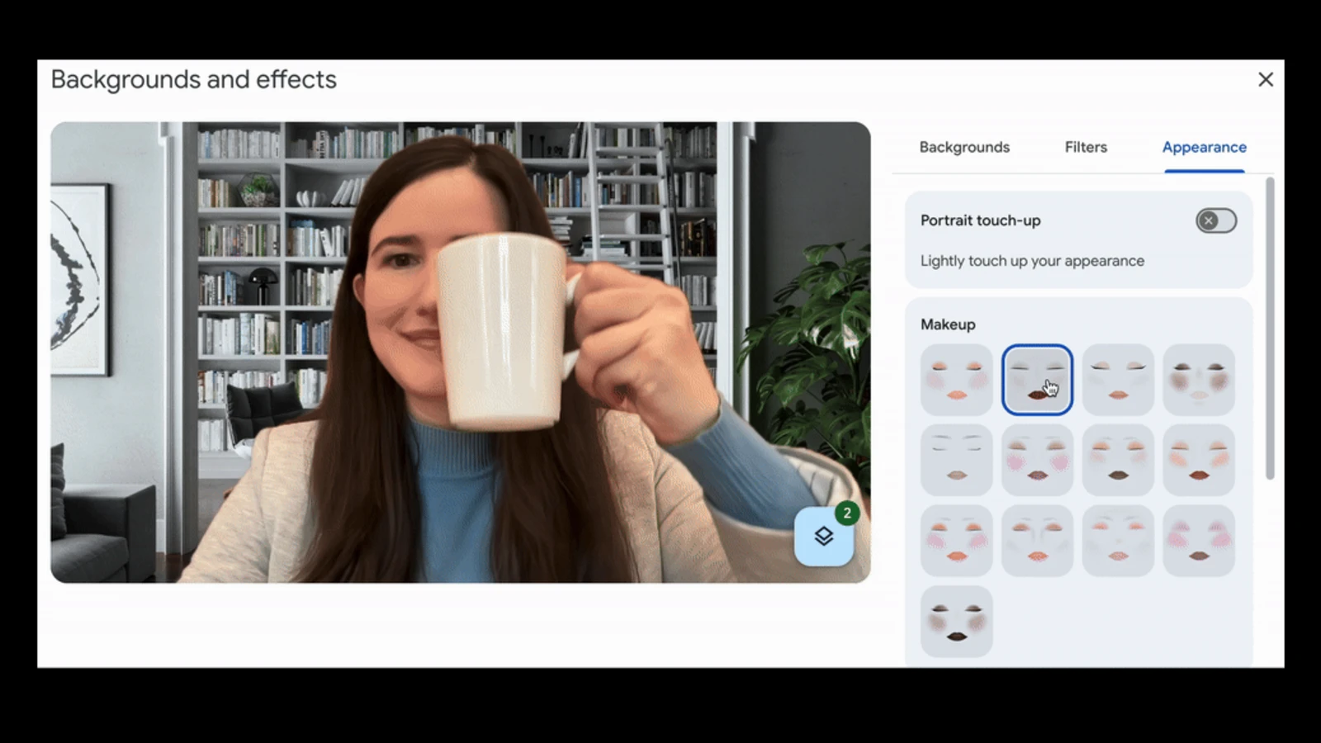
Task: Switch to the Backgrounds tab
Action: coord(964,147)
